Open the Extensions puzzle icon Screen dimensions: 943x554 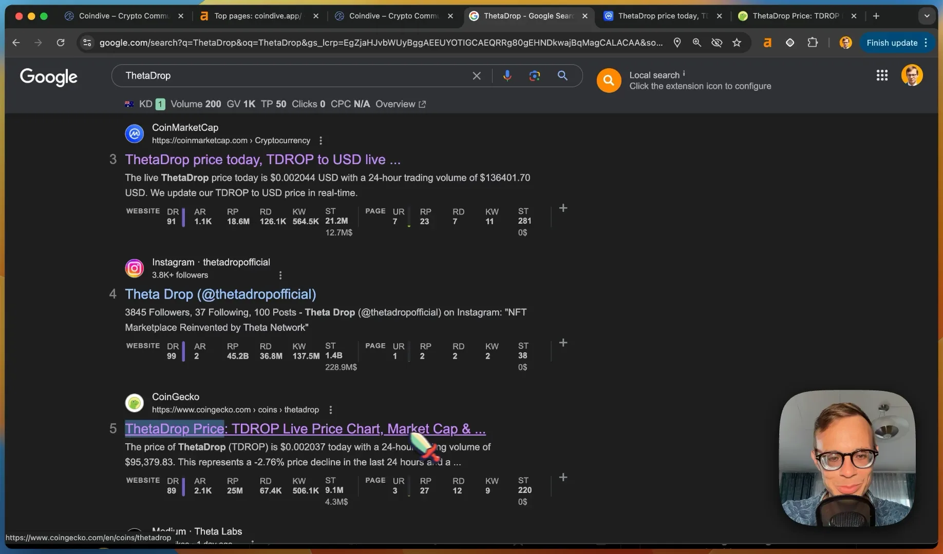(x=813, y=43)
